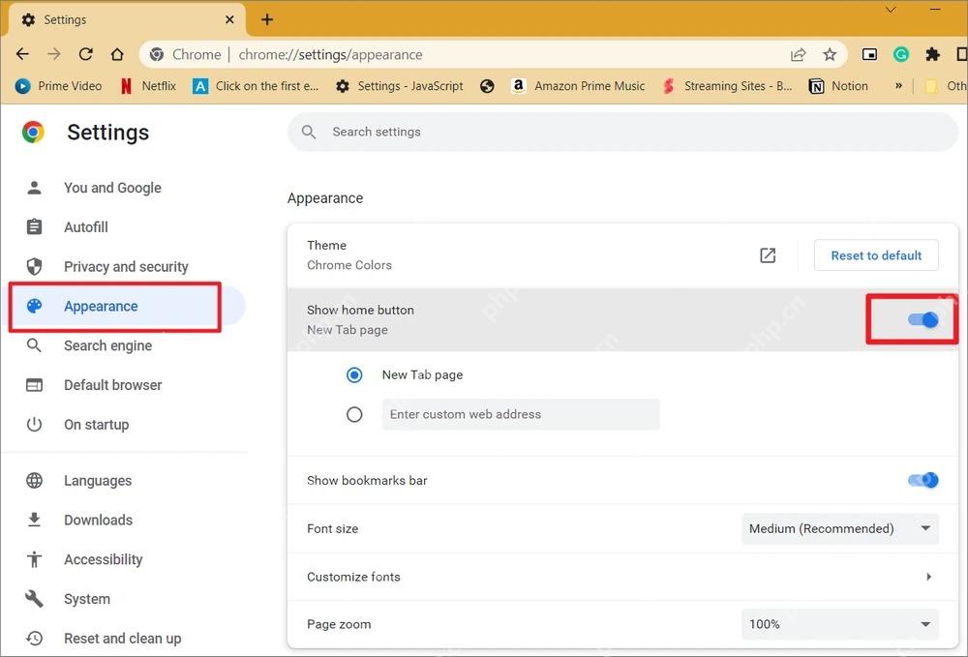Viewport: 968px width, 657px height.
Task: Open the Amazon Prime Music bookmark
Action: (579, 86)
